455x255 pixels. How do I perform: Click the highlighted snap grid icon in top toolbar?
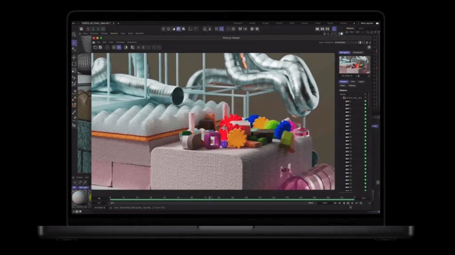tap(222, 29)
